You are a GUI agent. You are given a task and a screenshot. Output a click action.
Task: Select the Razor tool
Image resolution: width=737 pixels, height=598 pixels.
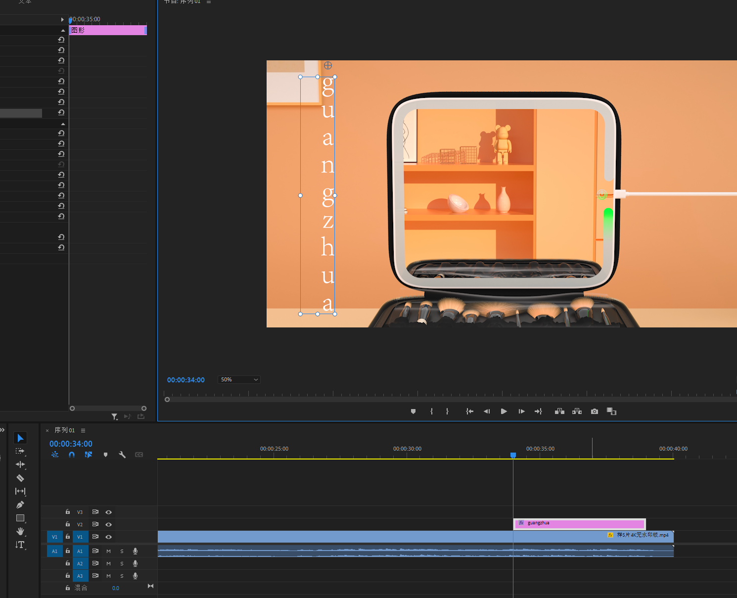click(20, 478)
